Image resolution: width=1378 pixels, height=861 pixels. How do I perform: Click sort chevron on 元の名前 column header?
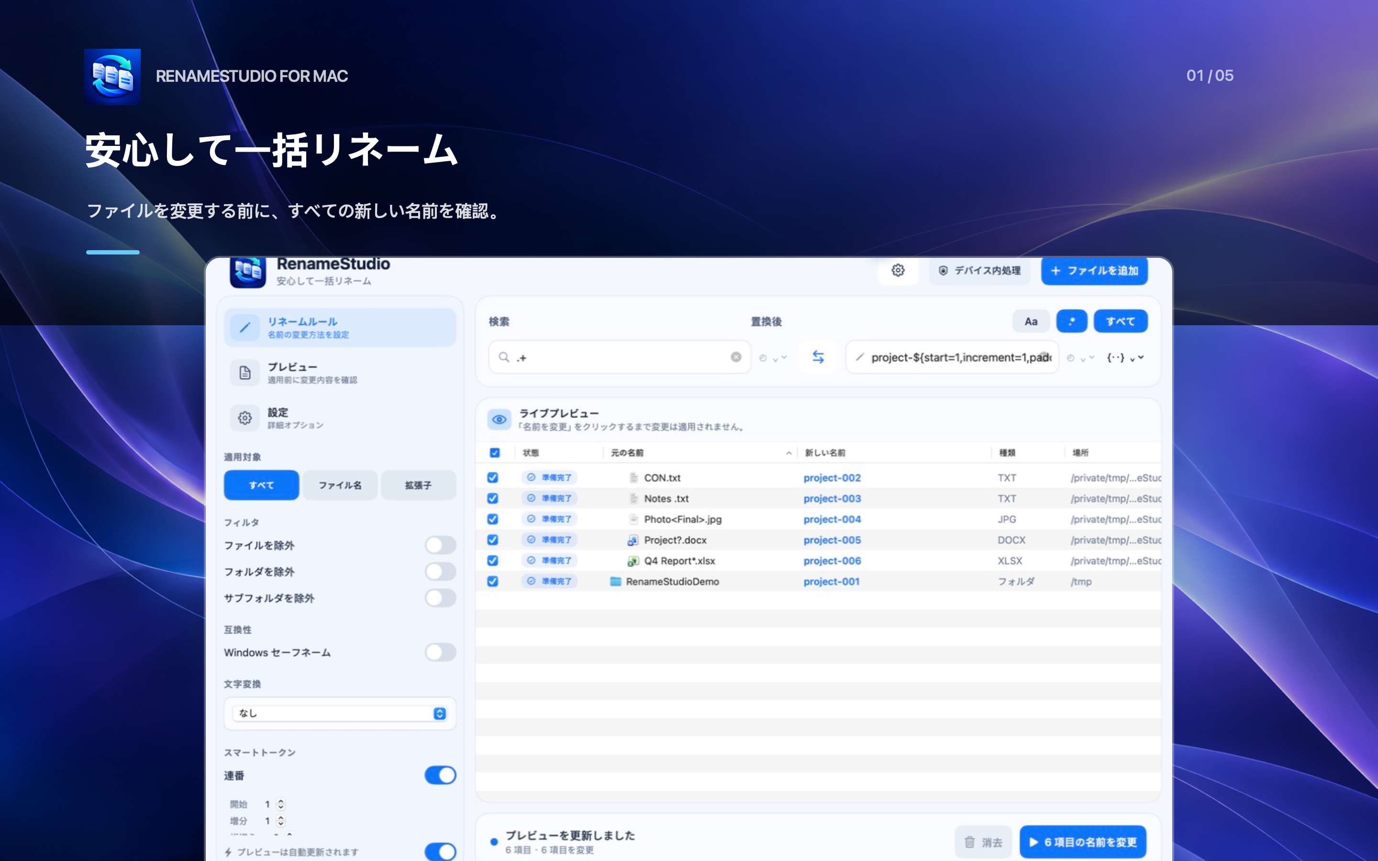pyautogui.click(x=789, y=453)
